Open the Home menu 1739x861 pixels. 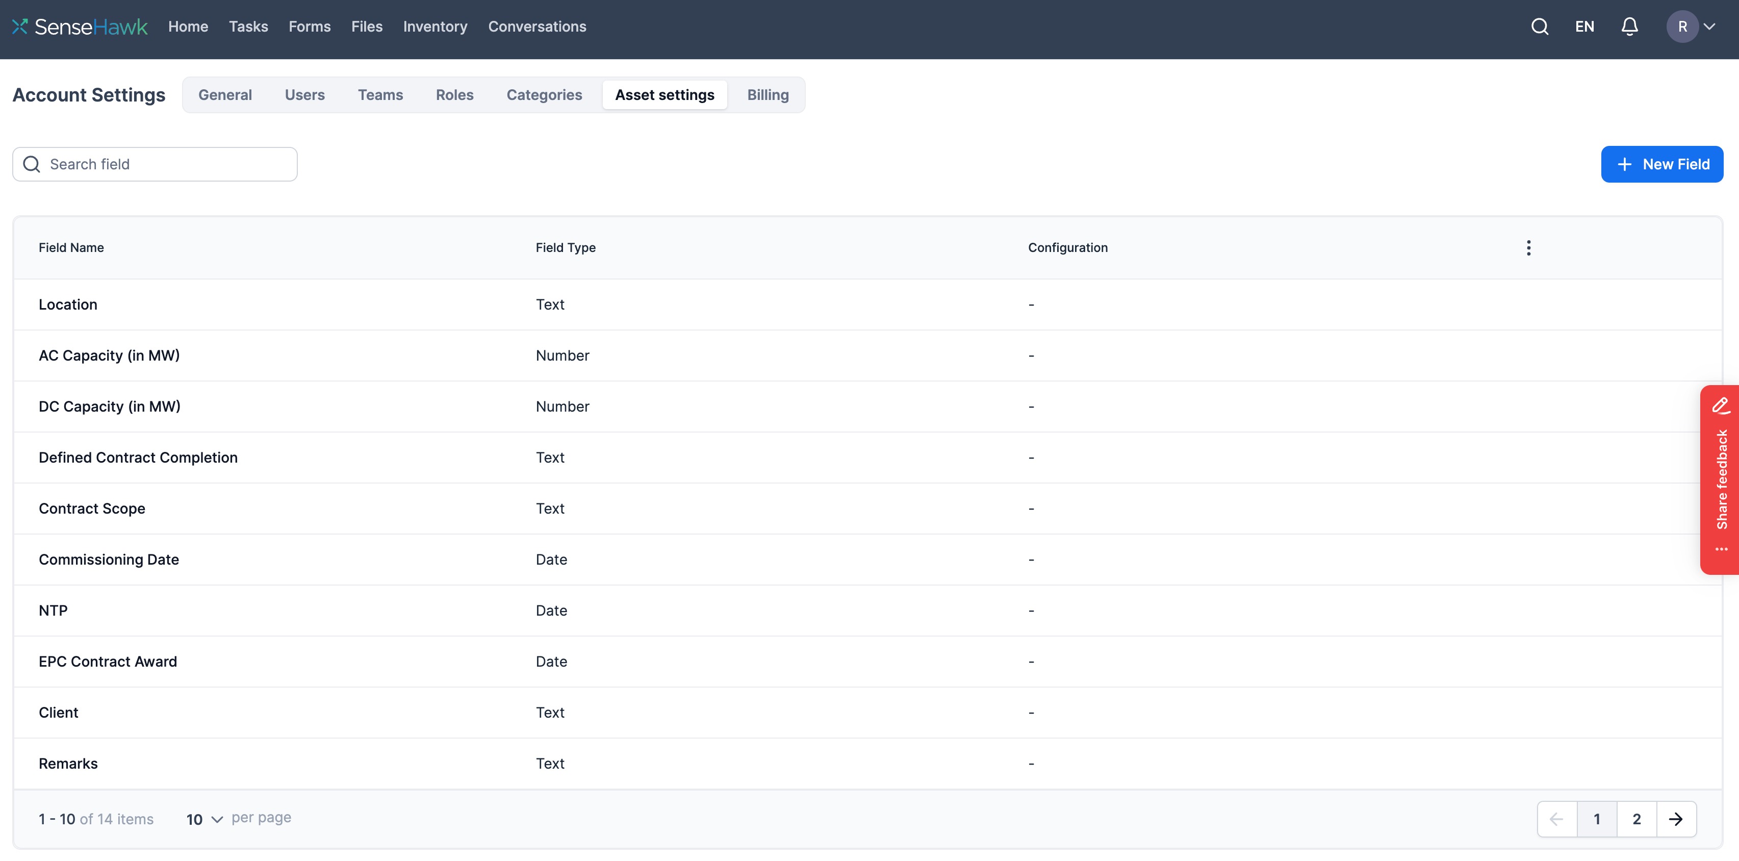(x=188, y=27)
